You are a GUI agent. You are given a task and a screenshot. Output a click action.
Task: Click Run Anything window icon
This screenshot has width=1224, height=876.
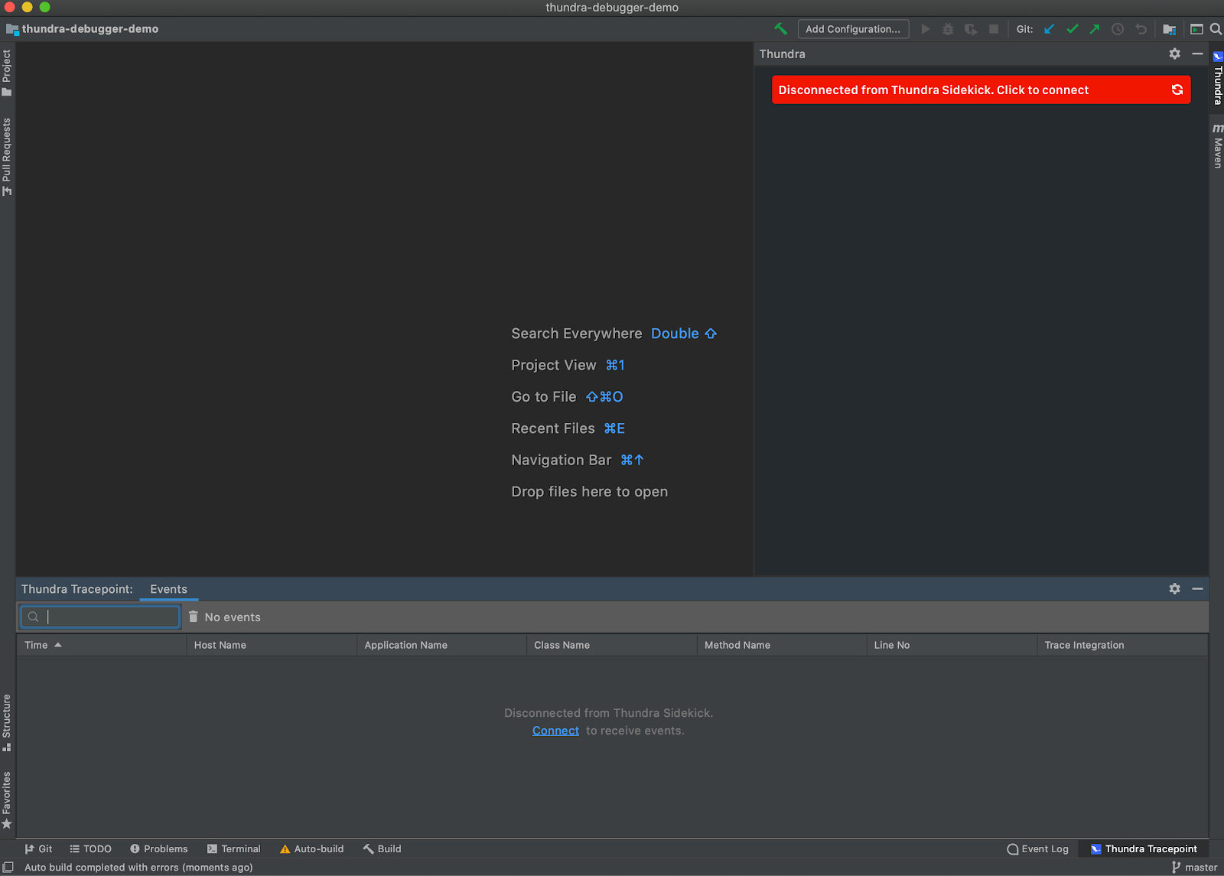click(1196, 29)
